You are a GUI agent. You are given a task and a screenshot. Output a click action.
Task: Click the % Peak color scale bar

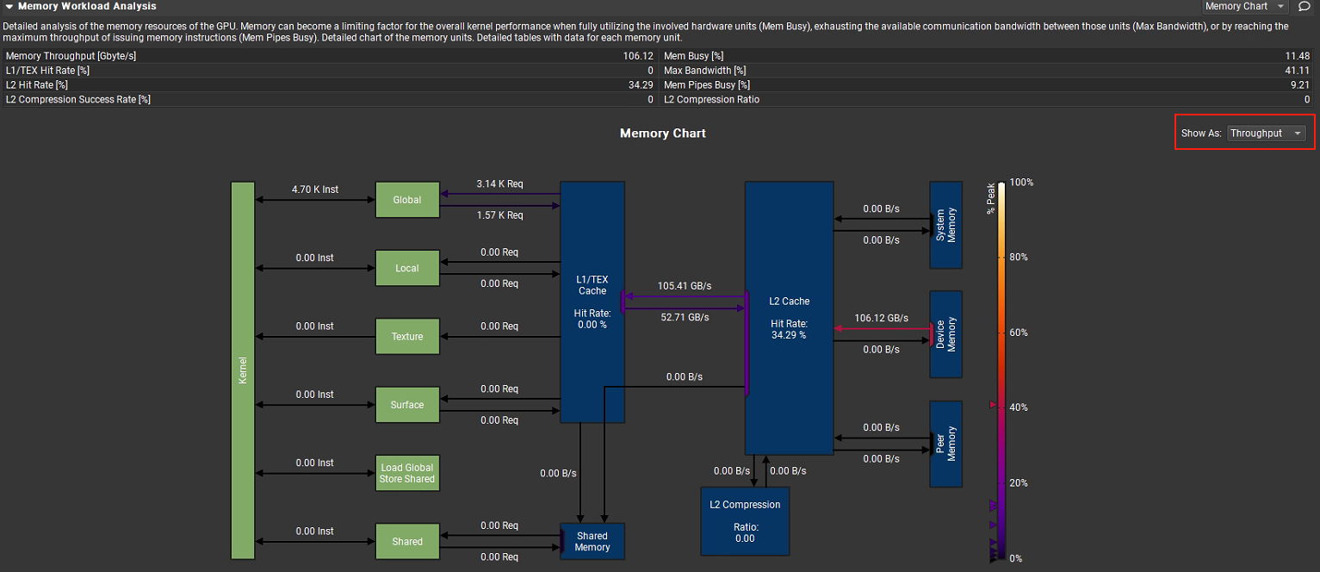click(1001, 370)
